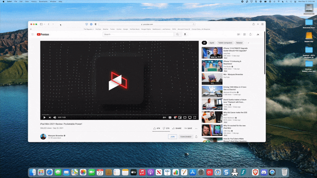317x178 pixels.
Task: Open the video player settings gear
Action: [175, 117]
